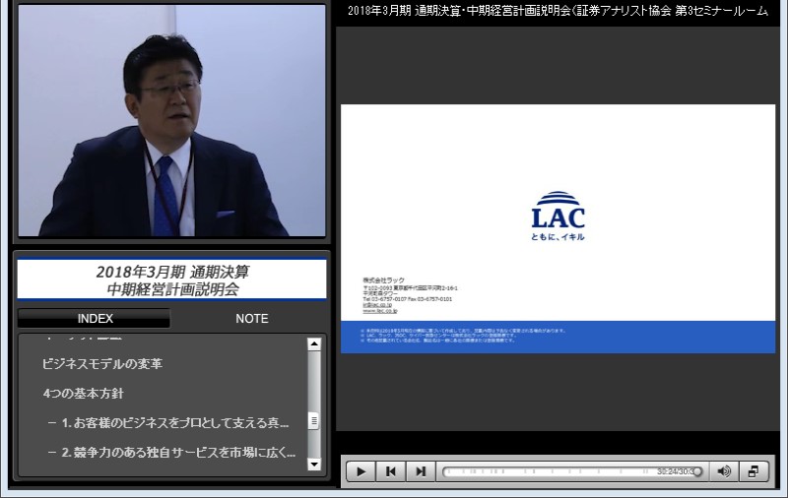
Task: Click the middle of the playback seek bar
Action: pos(571,471)
